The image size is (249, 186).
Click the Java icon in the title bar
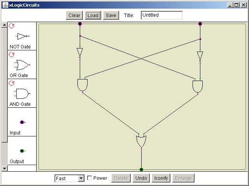5,5
